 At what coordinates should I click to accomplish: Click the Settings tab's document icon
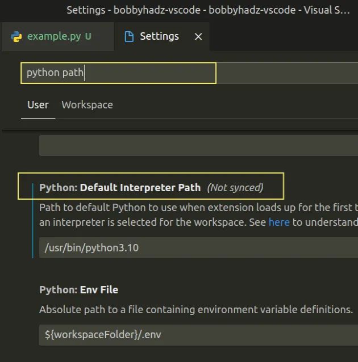[x=129, y=36]
